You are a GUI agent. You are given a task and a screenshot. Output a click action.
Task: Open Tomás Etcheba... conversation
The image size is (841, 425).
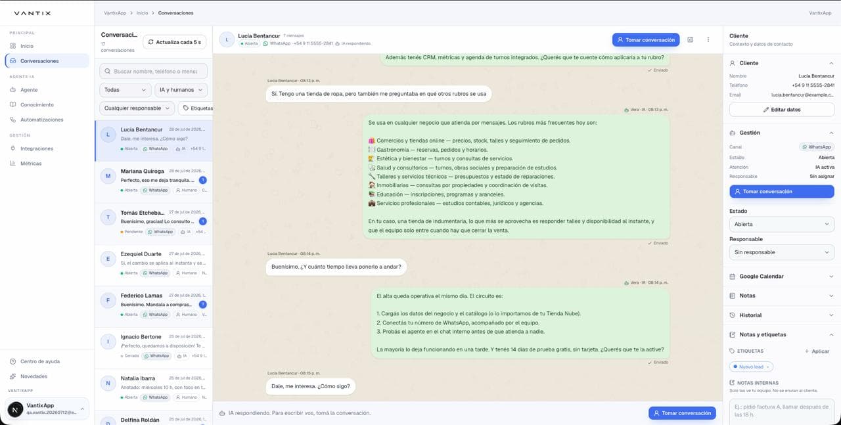click(x=154, y=223)
